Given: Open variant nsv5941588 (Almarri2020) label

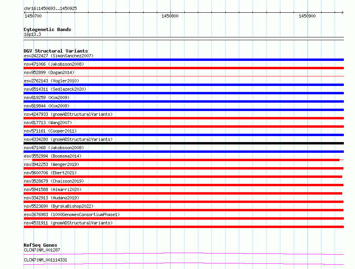Looking at the screenshot, I should coord(53,189).
